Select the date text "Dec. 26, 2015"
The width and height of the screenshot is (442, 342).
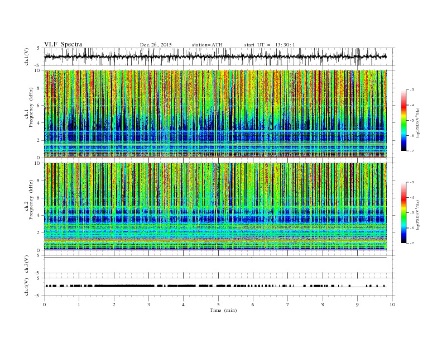(x=156, y=45)
